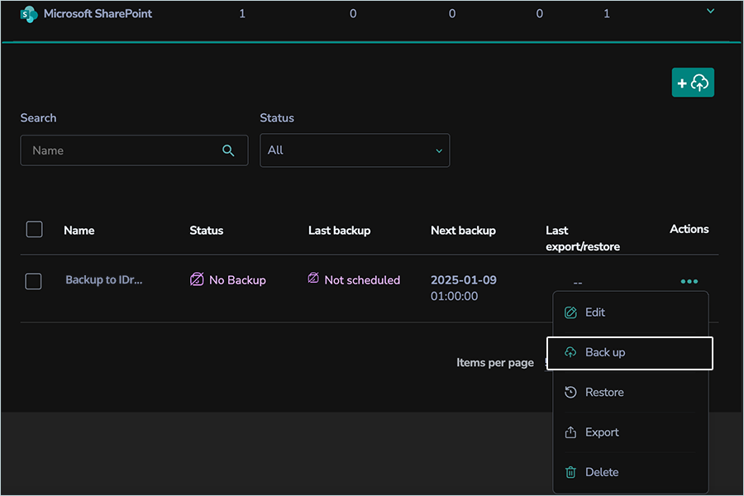Select Export in the context menu
The image size is (744, 496).
click(602, 432)
